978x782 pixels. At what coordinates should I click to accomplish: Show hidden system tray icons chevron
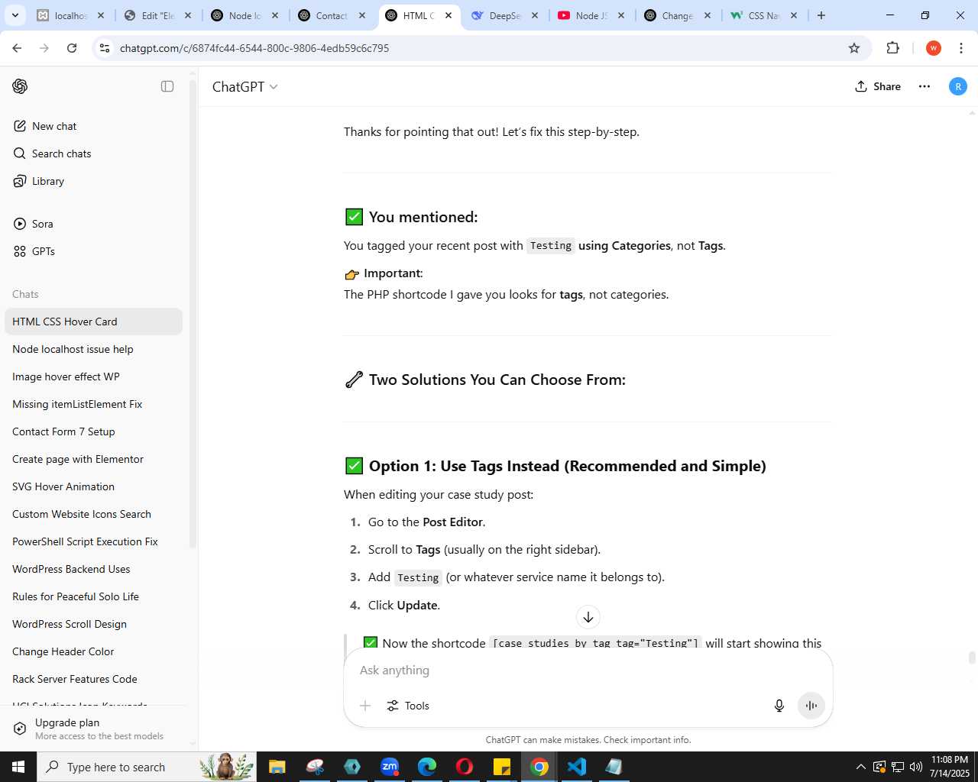(x=861, y=767)
